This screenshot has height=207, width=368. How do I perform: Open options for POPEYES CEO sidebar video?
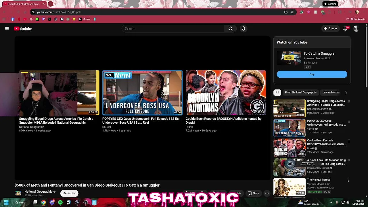349,121
